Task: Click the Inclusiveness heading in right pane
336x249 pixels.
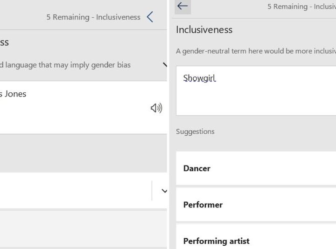Action: click(x=204, y=30)
